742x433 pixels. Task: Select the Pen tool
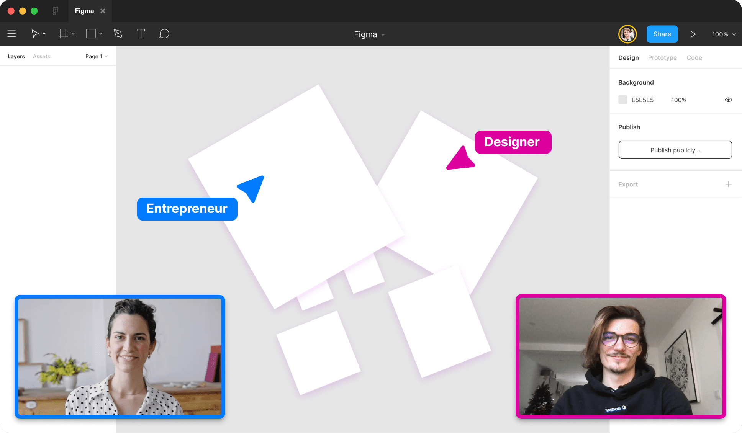118,34
